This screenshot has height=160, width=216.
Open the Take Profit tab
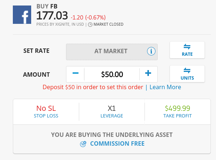pyautogui.click(x=177, y=112)
